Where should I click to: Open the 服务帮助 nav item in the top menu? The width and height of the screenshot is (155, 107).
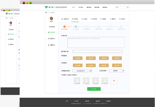105,7
